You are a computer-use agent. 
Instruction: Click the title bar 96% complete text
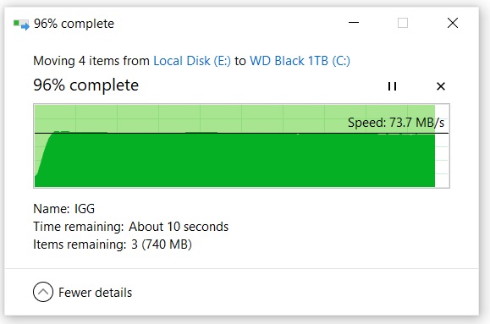74,24
